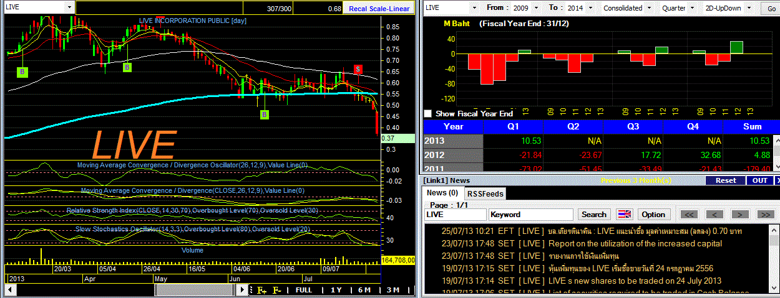Viewport: 780px width, 298px height.
Task: Click toolbar grip handle beside F+
Action: pyautogui.click(x=251, y=290)
